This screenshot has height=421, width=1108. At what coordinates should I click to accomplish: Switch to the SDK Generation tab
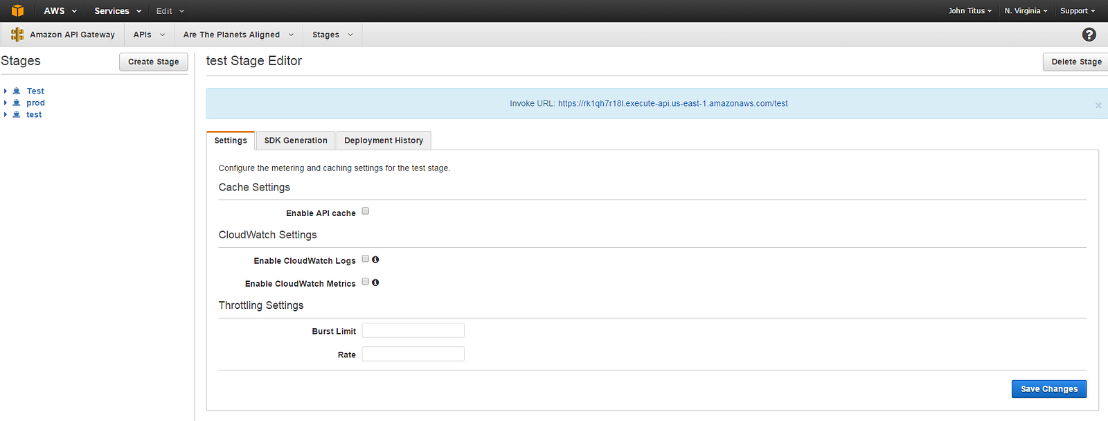point(296,141)
